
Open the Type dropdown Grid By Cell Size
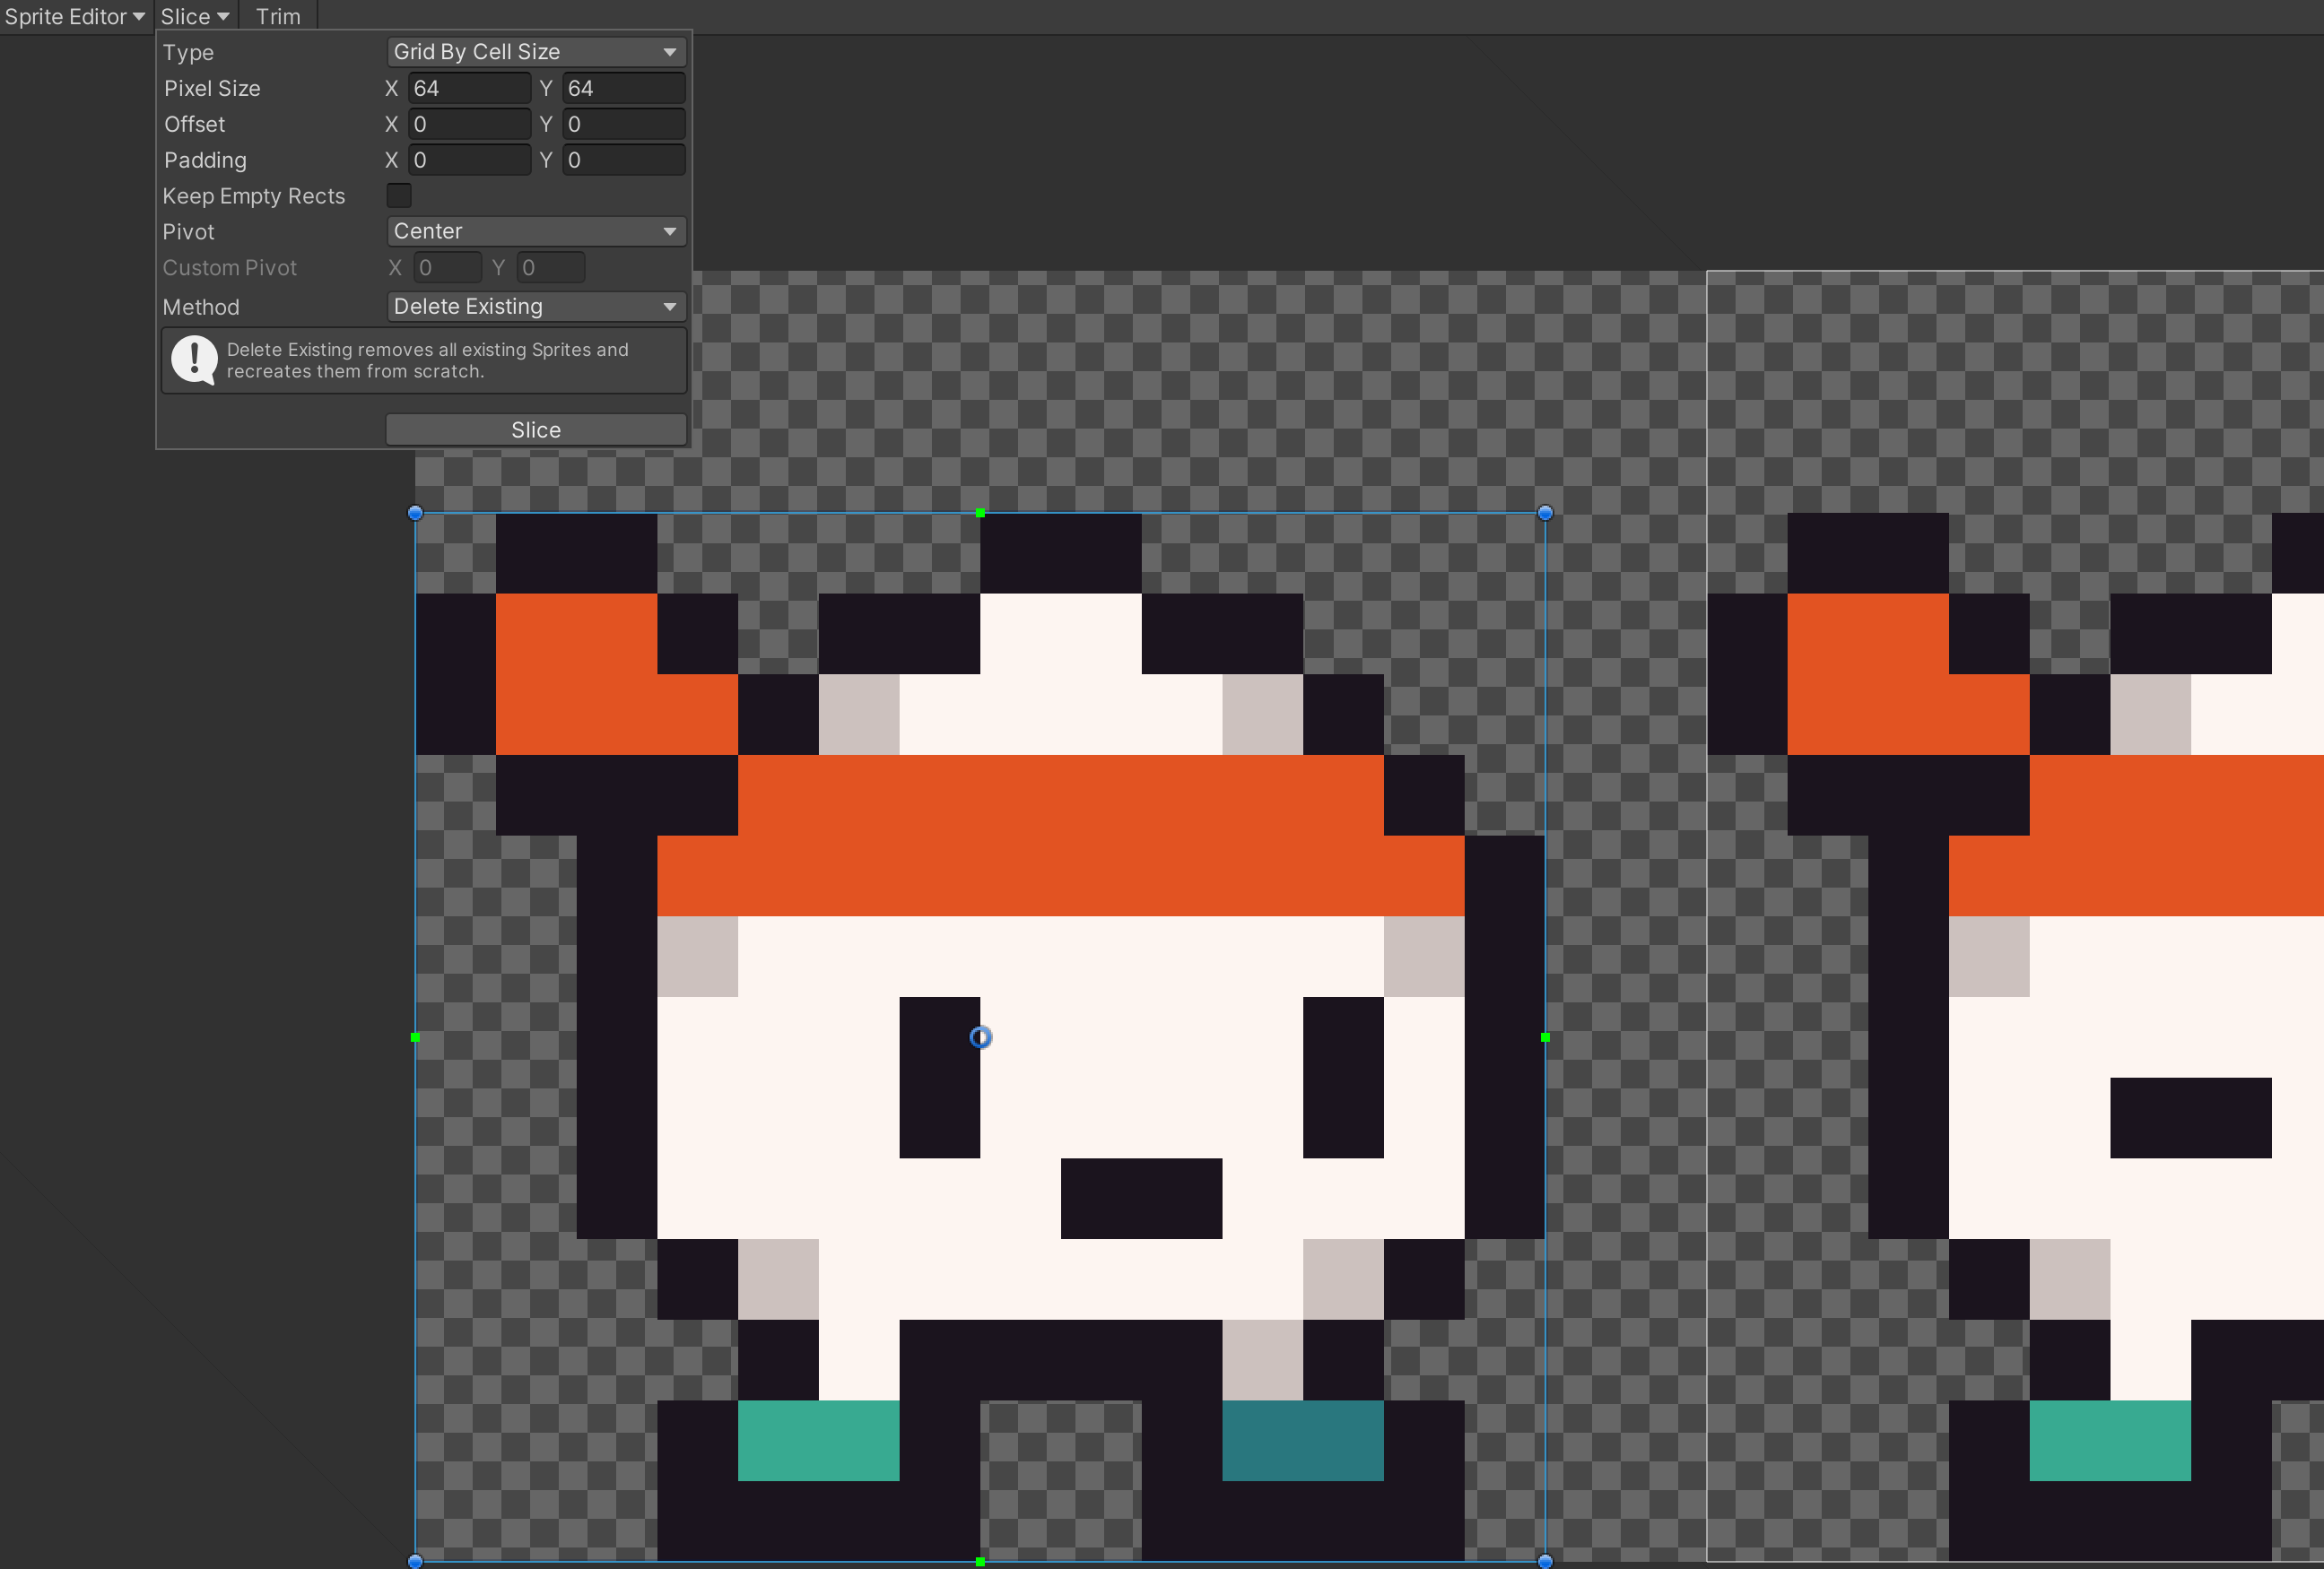536,52
